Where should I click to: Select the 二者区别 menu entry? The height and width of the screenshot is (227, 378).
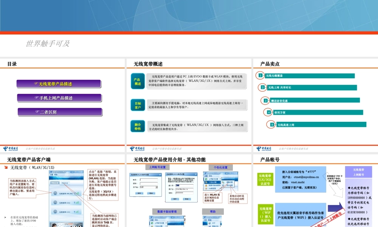coord(60,112)
